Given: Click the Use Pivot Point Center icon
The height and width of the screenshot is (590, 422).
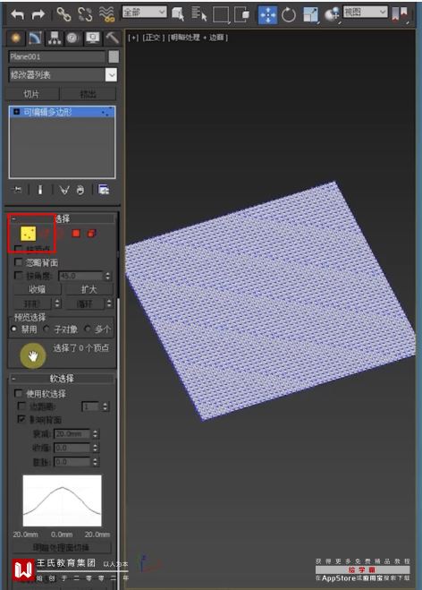Looking at the screenshot, I should point(400,14).
